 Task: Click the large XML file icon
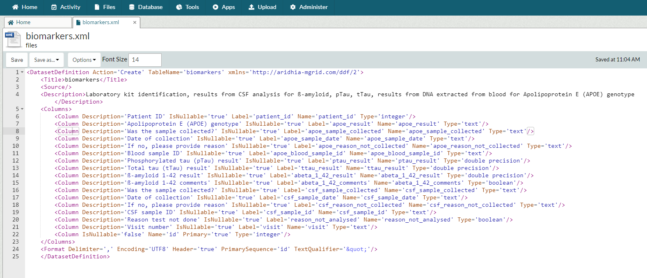coord(13,40)
